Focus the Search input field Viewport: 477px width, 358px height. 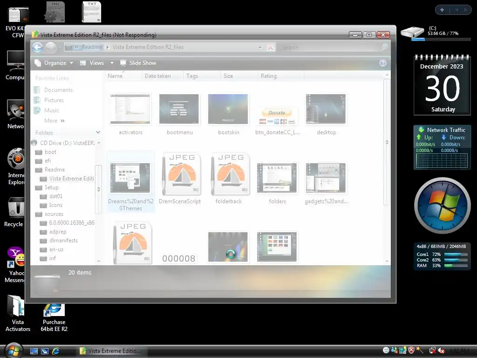point(330,47)
